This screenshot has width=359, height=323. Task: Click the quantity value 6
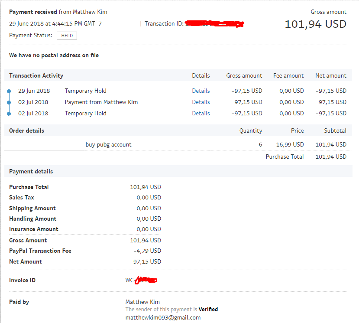(x=260, y=145)
